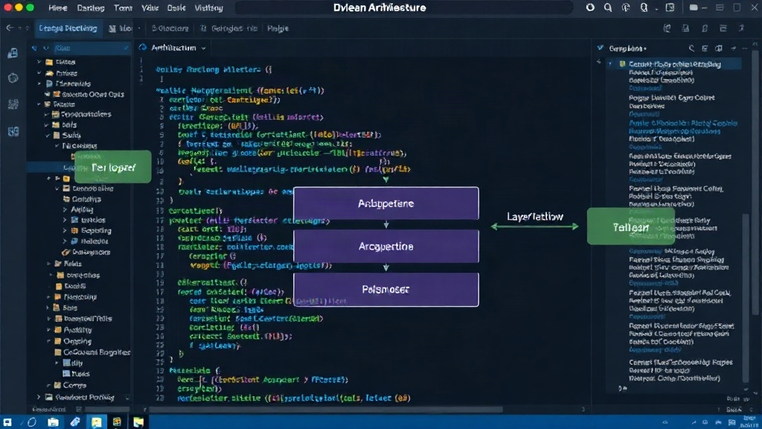
Task: Expand the 'Arlding' tree item chevron
Action: click(x=65, y=209)
